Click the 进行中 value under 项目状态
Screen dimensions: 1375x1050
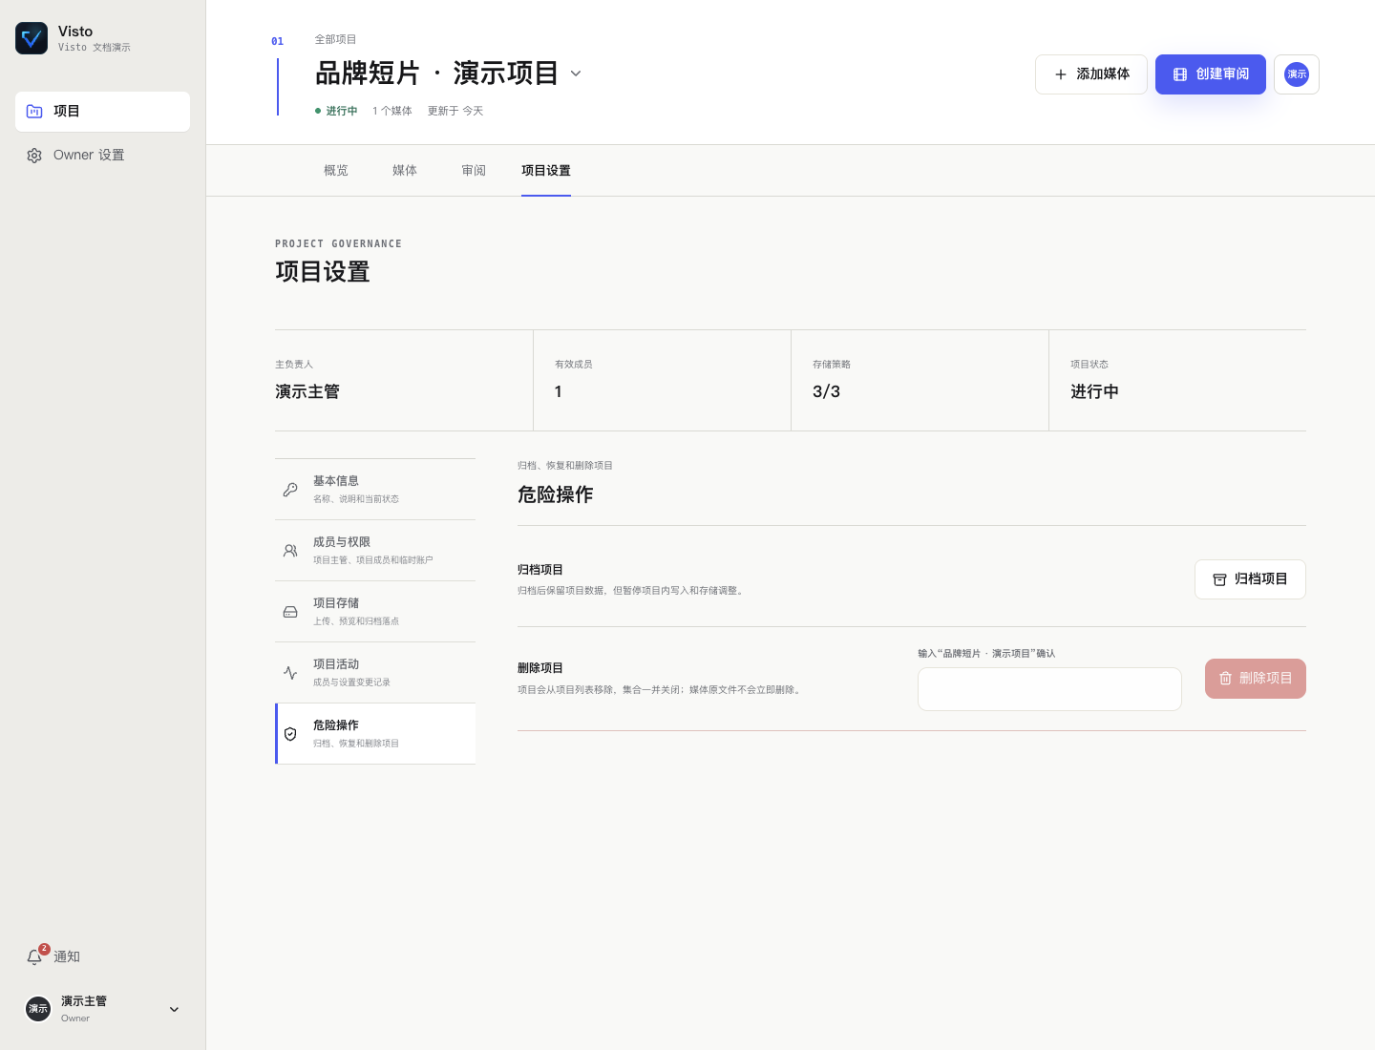pyautogui.click(x=1094, y=392)
